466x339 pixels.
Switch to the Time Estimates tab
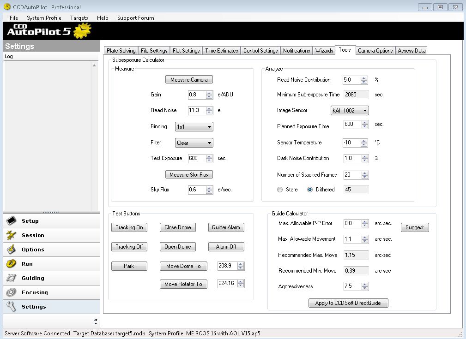point(221,51)
